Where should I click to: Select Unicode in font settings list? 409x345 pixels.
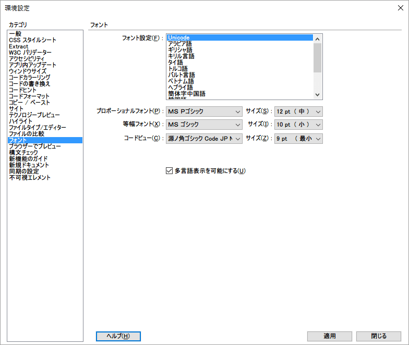240,38
